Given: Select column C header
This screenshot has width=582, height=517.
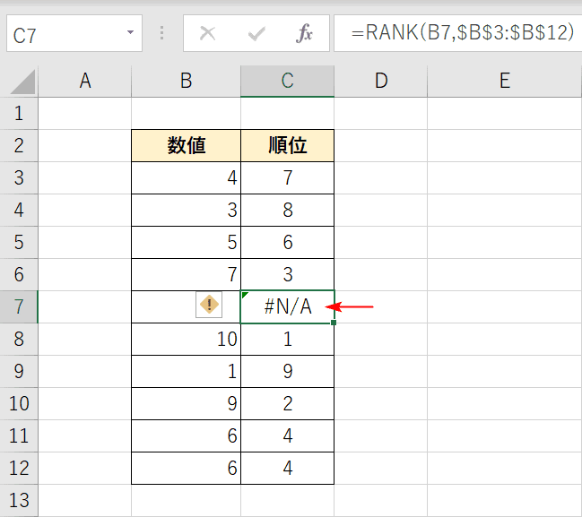Looking at the screenshot, I should pyautogui.click(x=287, y=82).
